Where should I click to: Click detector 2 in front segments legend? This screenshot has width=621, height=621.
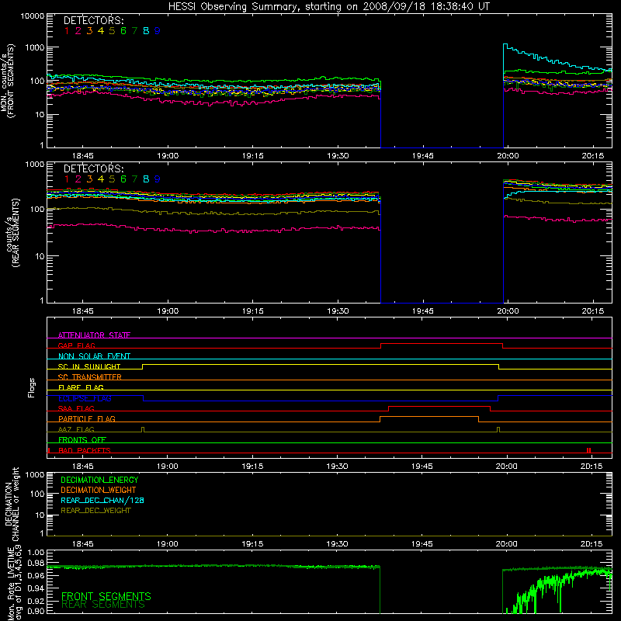click(78, 31)
